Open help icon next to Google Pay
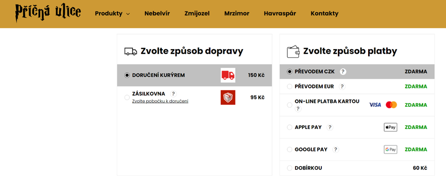The height and width of the screenshot is (181, 446). [336, 150]
